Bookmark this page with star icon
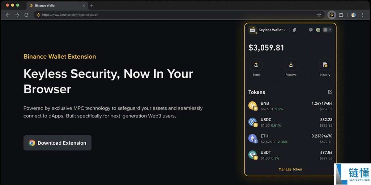The image size is (371, 185). click(x=319, y=15)
